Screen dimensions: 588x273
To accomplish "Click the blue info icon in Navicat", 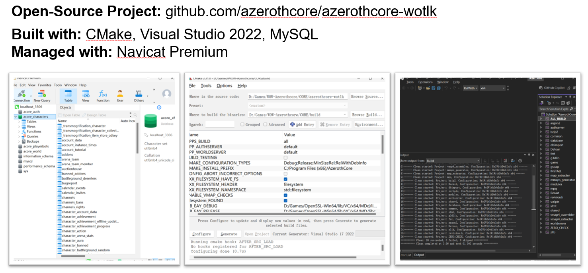I will pyautogui.click(x=159, y=107).
